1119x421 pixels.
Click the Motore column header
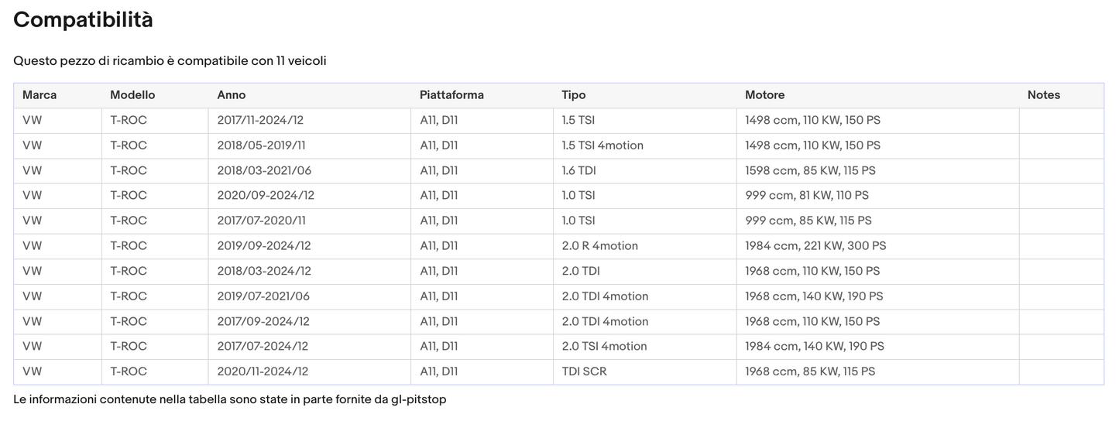click(x=765, y=95)
